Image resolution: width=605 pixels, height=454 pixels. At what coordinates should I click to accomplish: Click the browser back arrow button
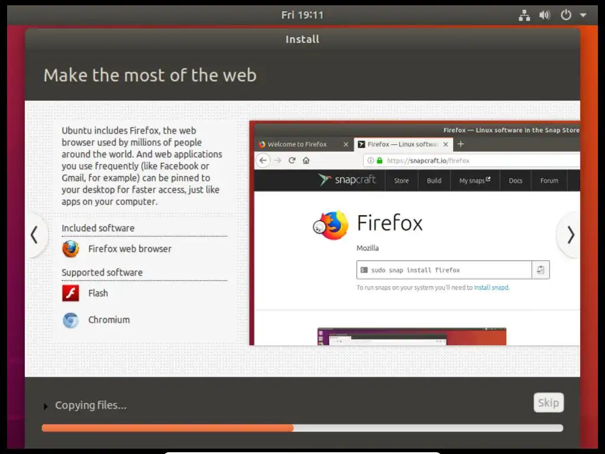coord(263,161)
